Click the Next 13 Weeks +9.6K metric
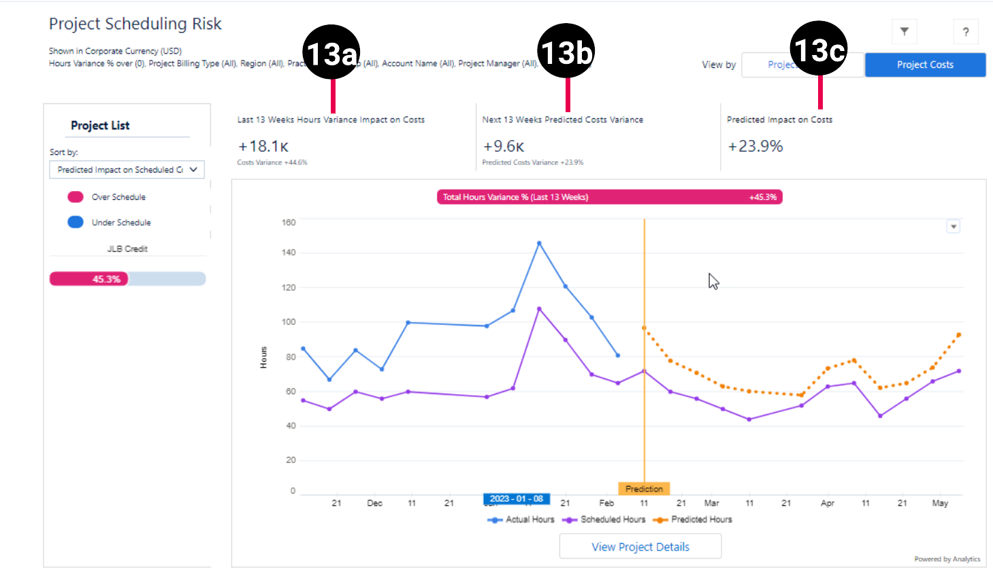This screenshot has height=571, width=993. (x=504, y=146)
